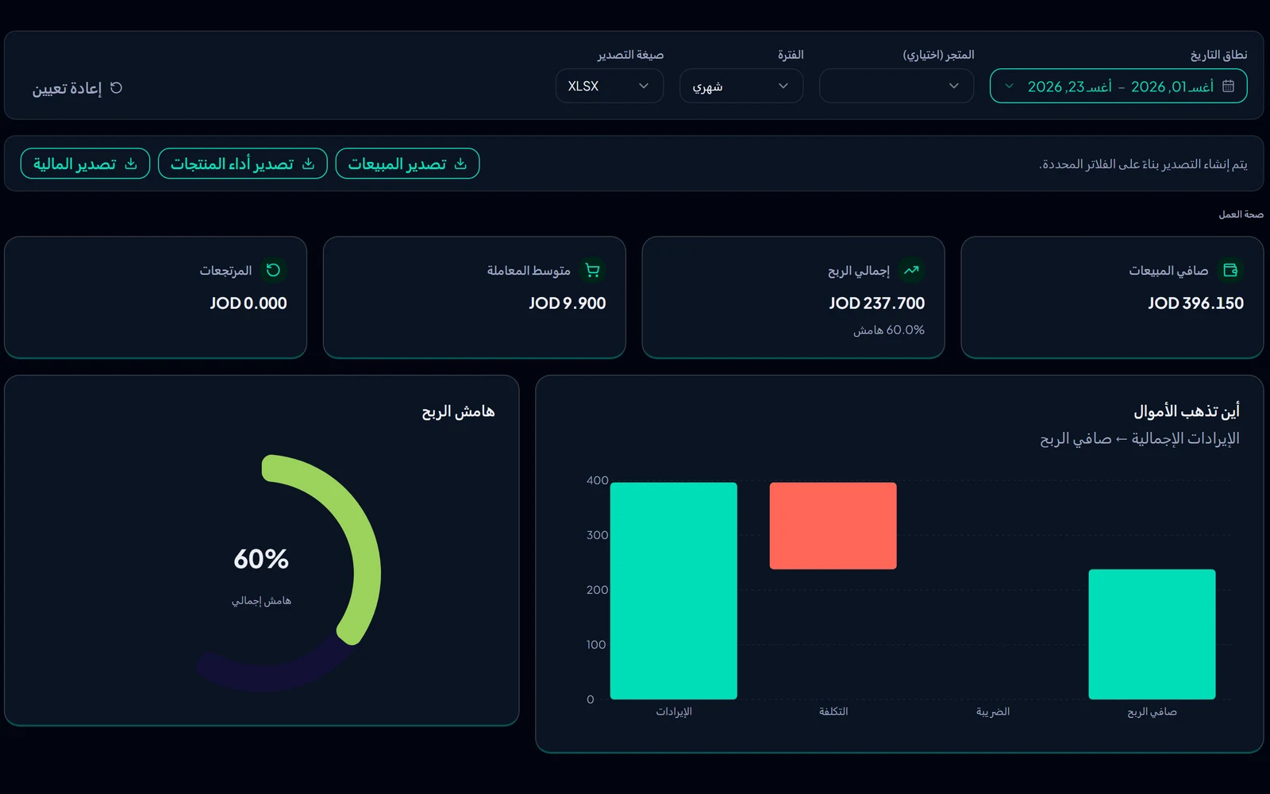This screenshot has height=794, width=1270.
Task: Click the إعادة تعيين reset button
Action: point(77,88)
